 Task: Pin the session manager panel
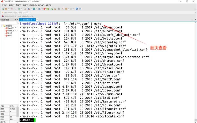pyautogui.click(x=16, y=20)
